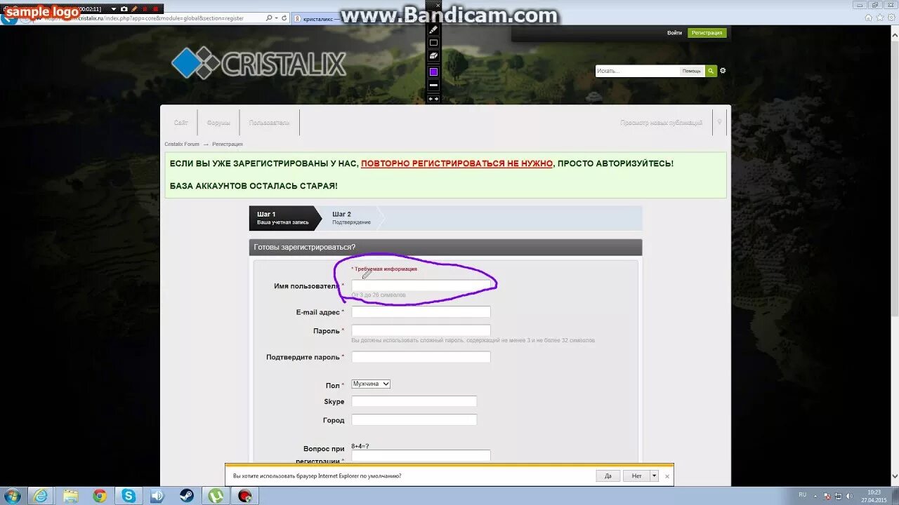The height and width of the screenshot is (505, 899).
Task: Click the green search magnifier button
Action: (711, 71)
